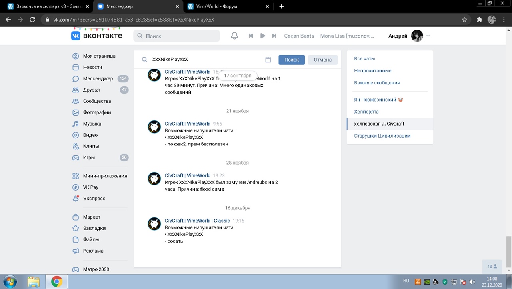The height and width of the screenshot is (289, 512).
Task: Open Моя страница in sidebar
Action: point(99,56)
